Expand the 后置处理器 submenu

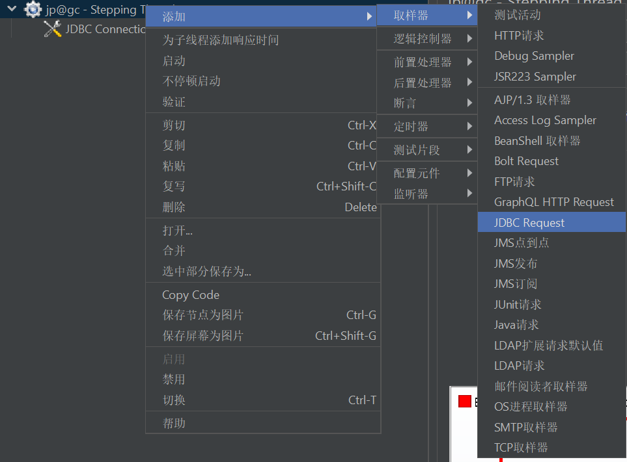coord(427,83)
